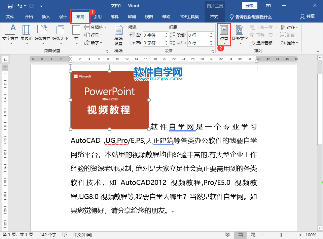This screenshot has height=239, width=323.
Task: Open the 页边距 margins tool
Action: click(26, 34)
